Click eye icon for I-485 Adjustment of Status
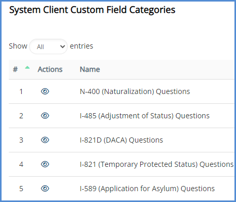This screenshot has width=236, height=202. 45,116
